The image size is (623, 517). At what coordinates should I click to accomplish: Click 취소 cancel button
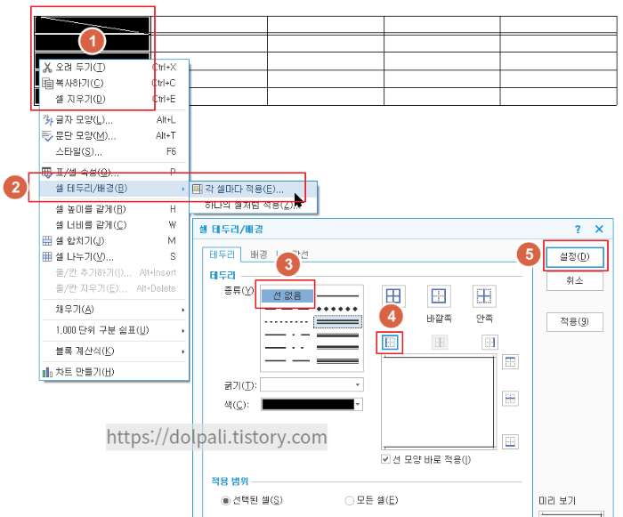[575, 280]
